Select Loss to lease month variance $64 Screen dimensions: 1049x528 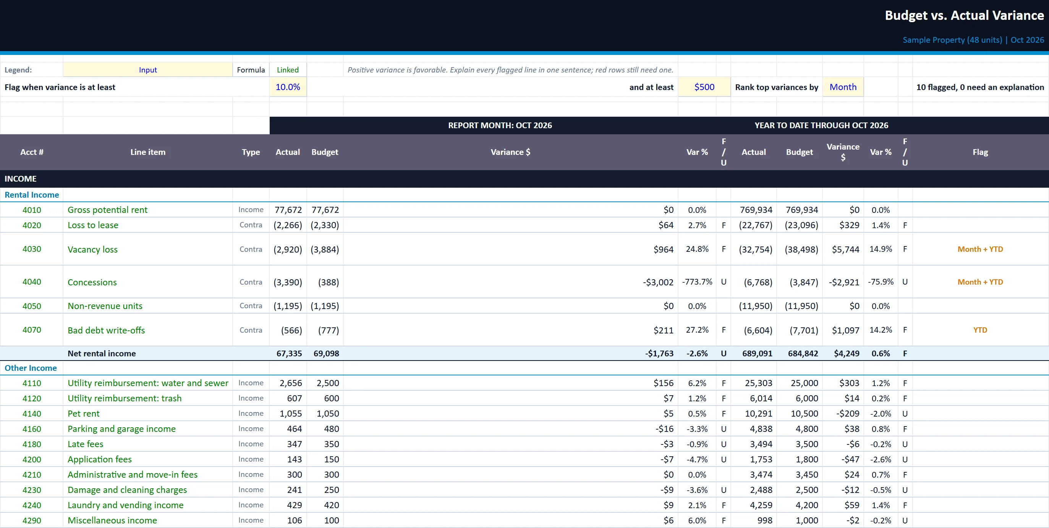510,225
